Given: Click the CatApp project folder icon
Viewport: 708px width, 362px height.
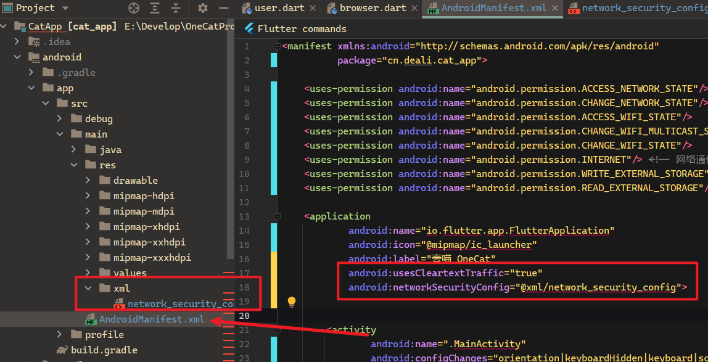Looking at the screenshot, I should tap(19, 26).
